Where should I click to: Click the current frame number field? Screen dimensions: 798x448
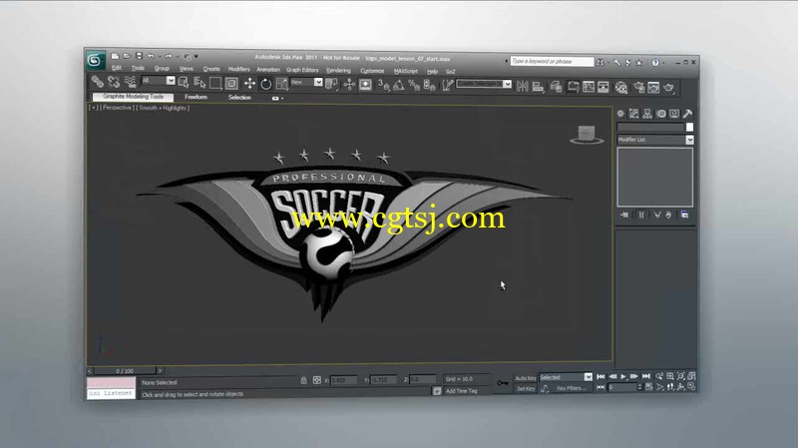point(621,387)
